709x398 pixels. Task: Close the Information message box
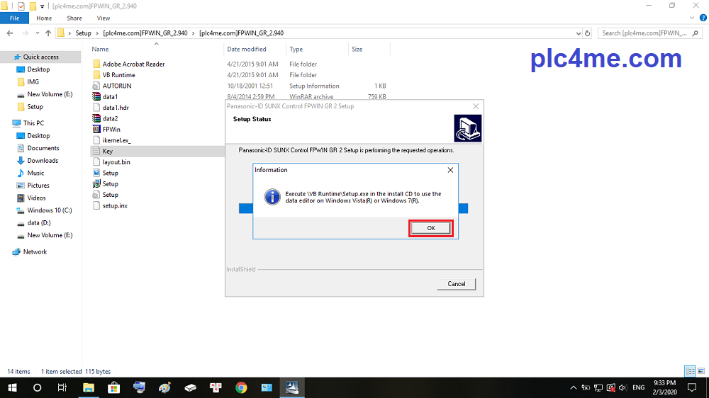pos(450,171)
